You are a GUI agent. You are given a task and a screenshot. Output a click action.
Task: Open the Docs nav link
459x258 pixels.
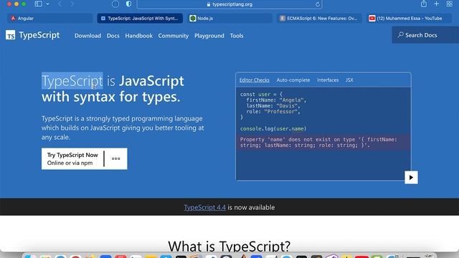[113, 36]
